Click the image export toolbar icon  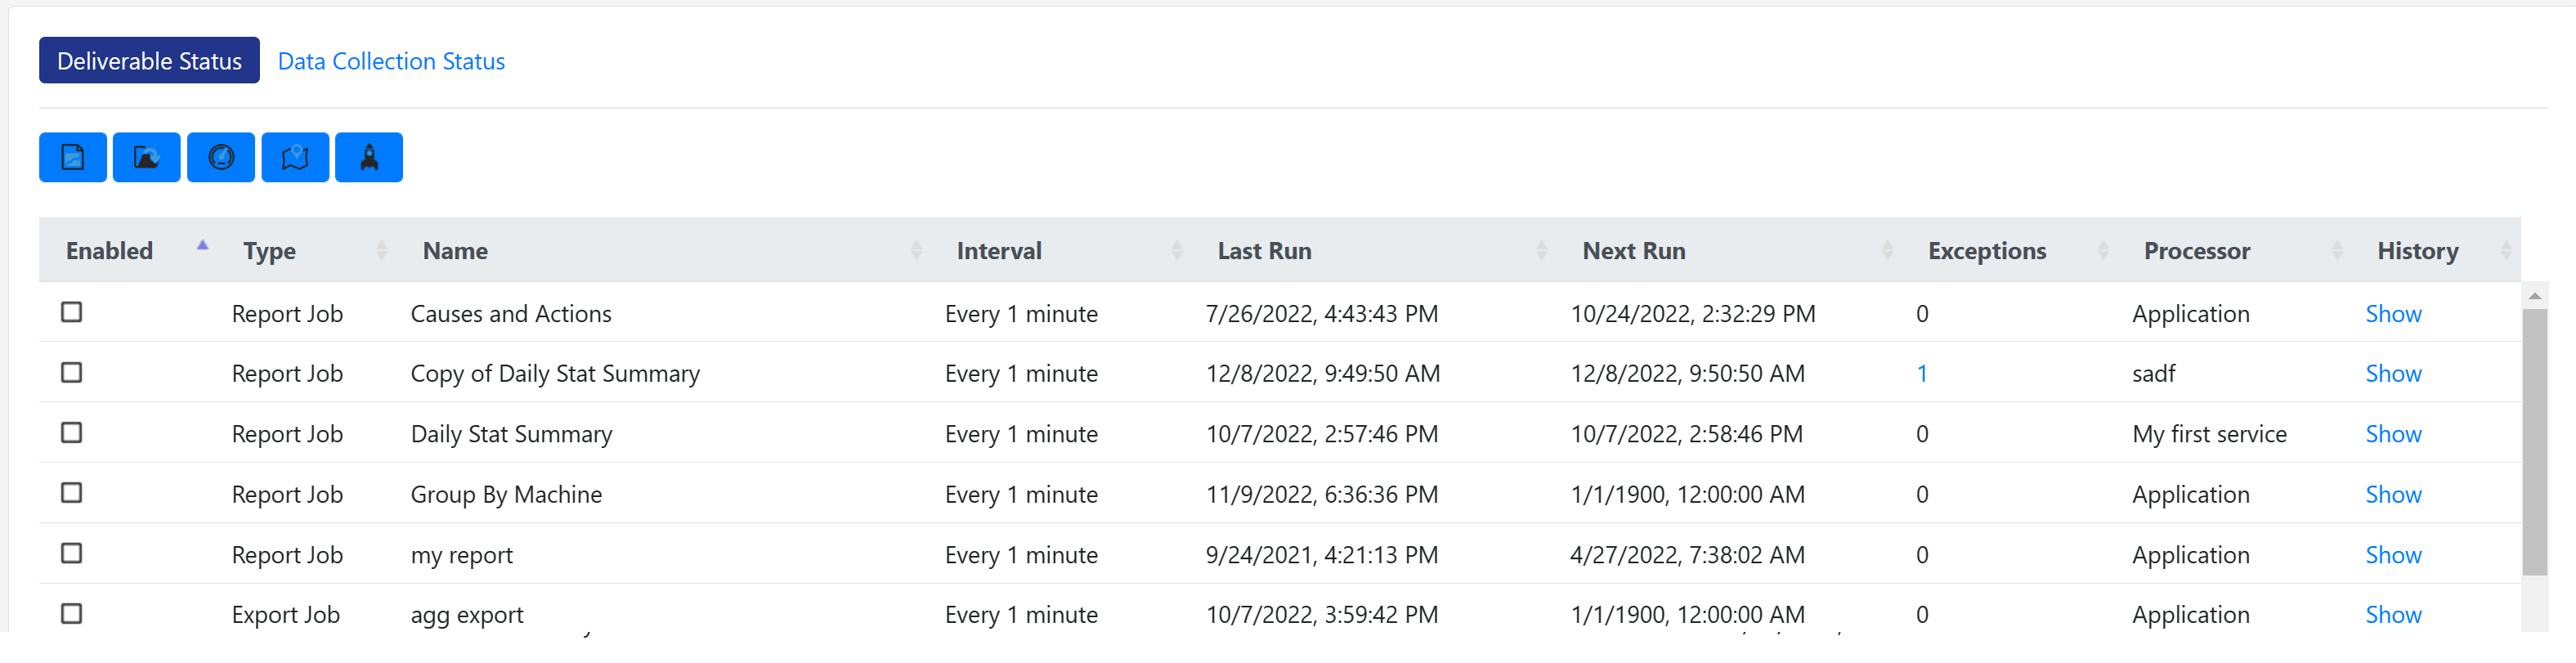pos(146,157)
